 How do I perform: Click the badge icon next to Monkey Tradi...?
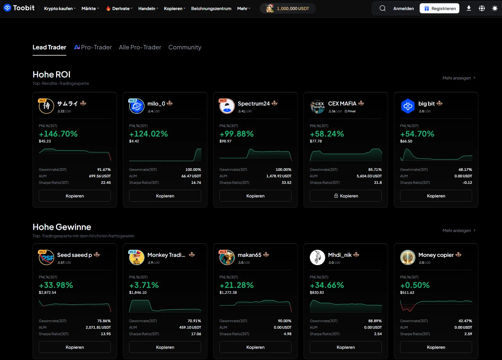tap(192, 254)
